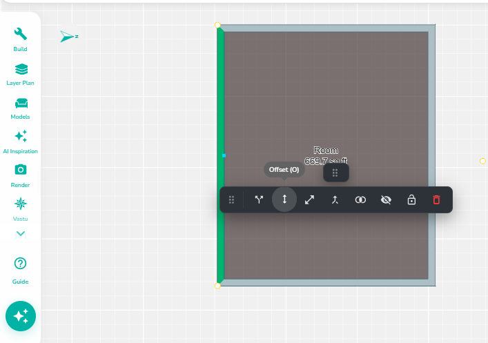Open the Build tools panel
This screenshot has height=343, width=488.
(x=20, y=40)
